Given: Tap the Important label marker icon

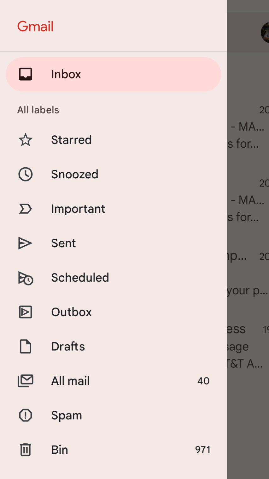Looking at the screenshot, I should [x=26, y=209].
